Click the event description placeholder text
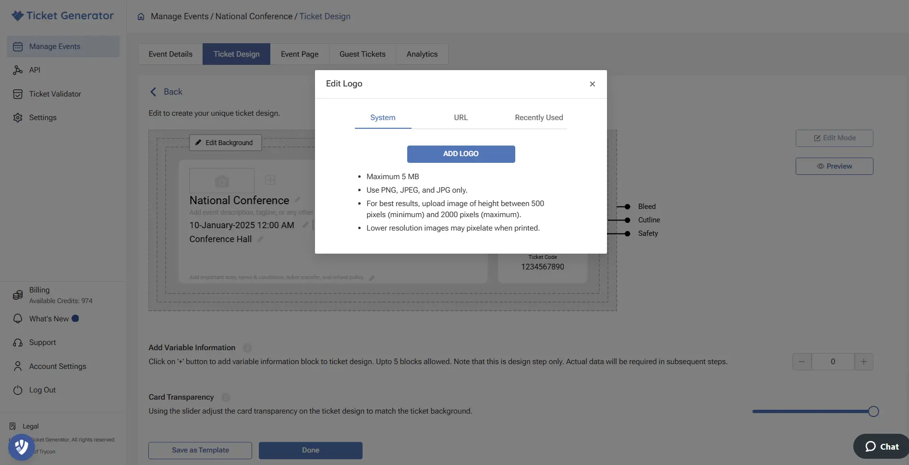Image resolution: width=909 pixels, height=465 pixels. coord(251,212)
